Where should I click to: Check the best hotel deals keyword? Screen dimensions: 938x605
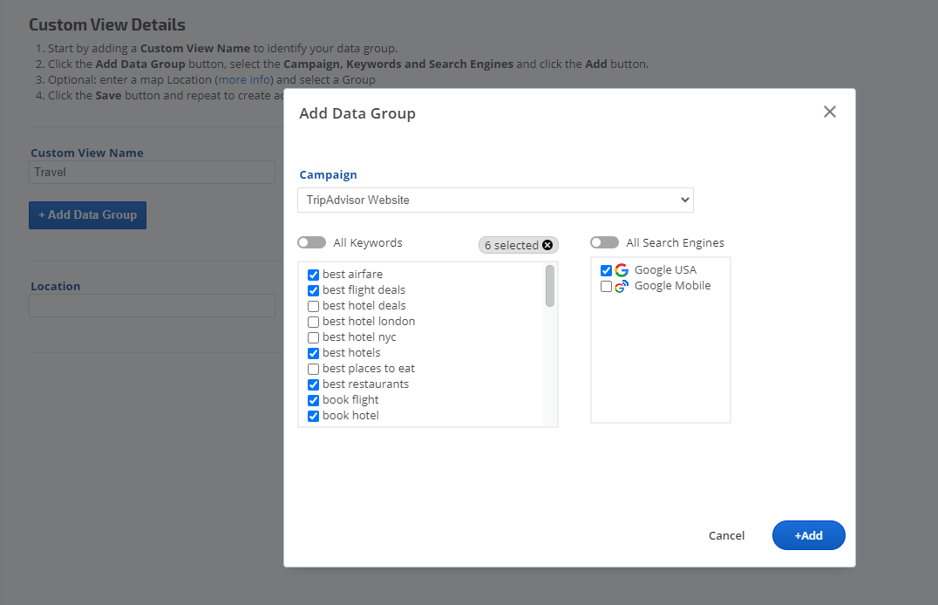[x=314, y=306]
